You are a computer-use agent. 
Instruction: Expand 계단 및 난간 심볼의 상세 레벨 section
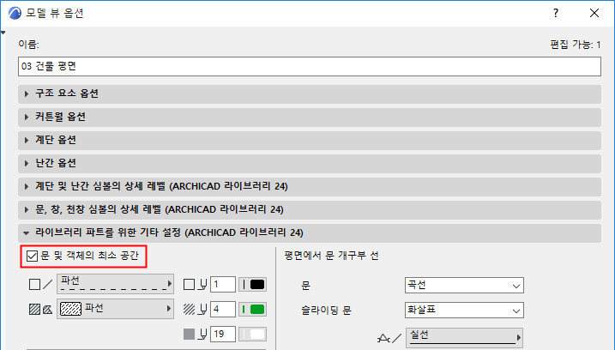pyautogui.click(x=310, y=186)
